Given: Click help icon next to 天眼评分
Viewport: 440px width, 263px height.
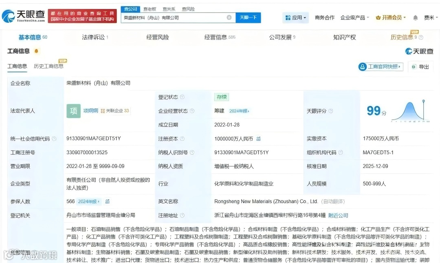Looking at the screenshot, I should pyautogui.click(x=330, y=111).
